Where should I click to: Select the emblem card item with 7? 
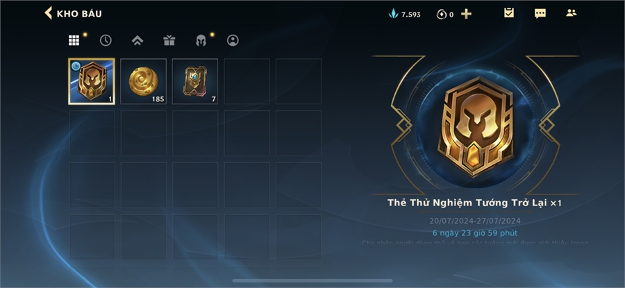click(x=195, y=81)
